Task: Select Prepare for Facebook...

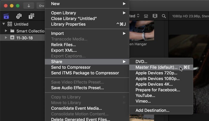Action: coord(161,90)
